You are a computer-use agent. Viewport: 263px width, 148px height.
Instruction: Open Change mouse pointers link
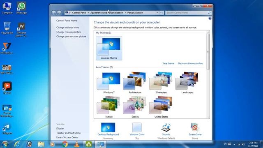[69, 32]
